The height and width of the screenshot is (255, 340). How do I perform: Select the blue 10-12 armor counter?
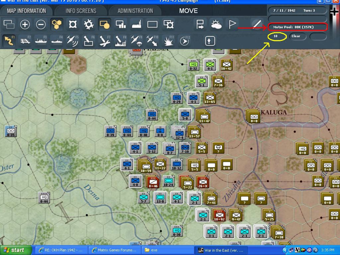(x=177, y=164)
